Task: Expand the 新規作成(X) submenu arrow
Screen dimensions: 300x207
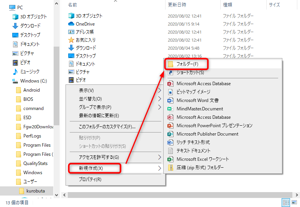Action: coord(159,168)
